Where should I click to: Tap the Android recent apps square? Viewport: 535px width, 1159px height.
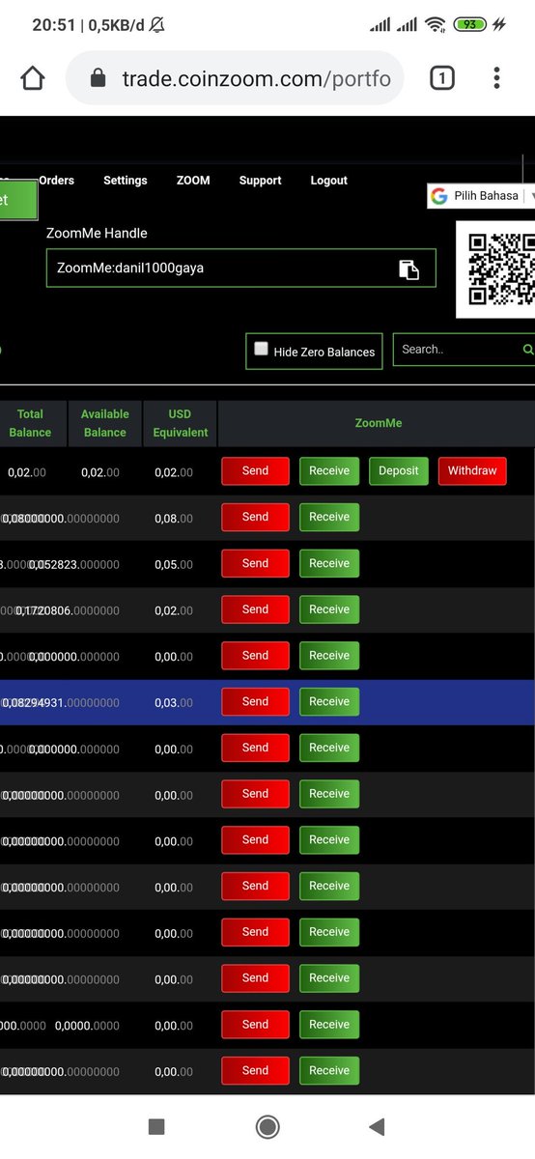156,1126
